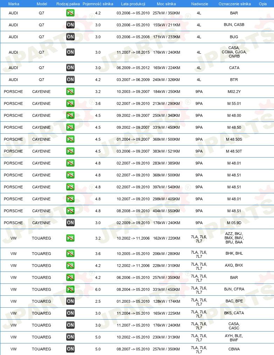Click petrol icon in Touareg BHK, BHL row
The height and width of the screenshot is (355, 274).
click(x=70, y=253)
